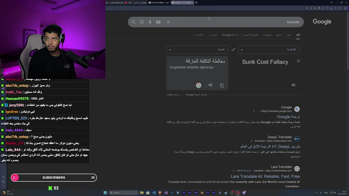Expand المزيد search filters dropdown
Viewport: 349px width, 196px height.
coord(213,35)
